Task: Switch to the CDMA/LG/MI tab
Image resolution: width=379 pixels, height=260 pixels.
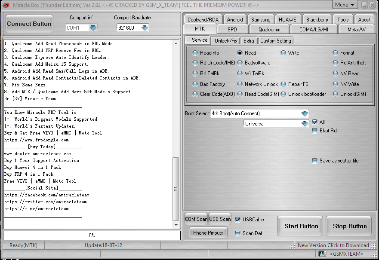Action: click(x=314, y=30)
